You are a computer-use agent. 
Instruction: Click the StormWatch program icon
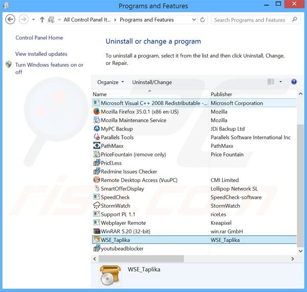[97, 206]
